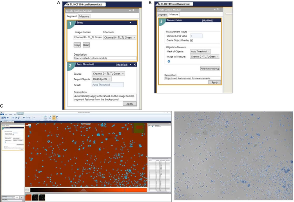This screenshot has height=202, width=294.
Task: Open the Image to Measure dropdown in panel B
Action: pyautogui.click(x=205, y=56)
